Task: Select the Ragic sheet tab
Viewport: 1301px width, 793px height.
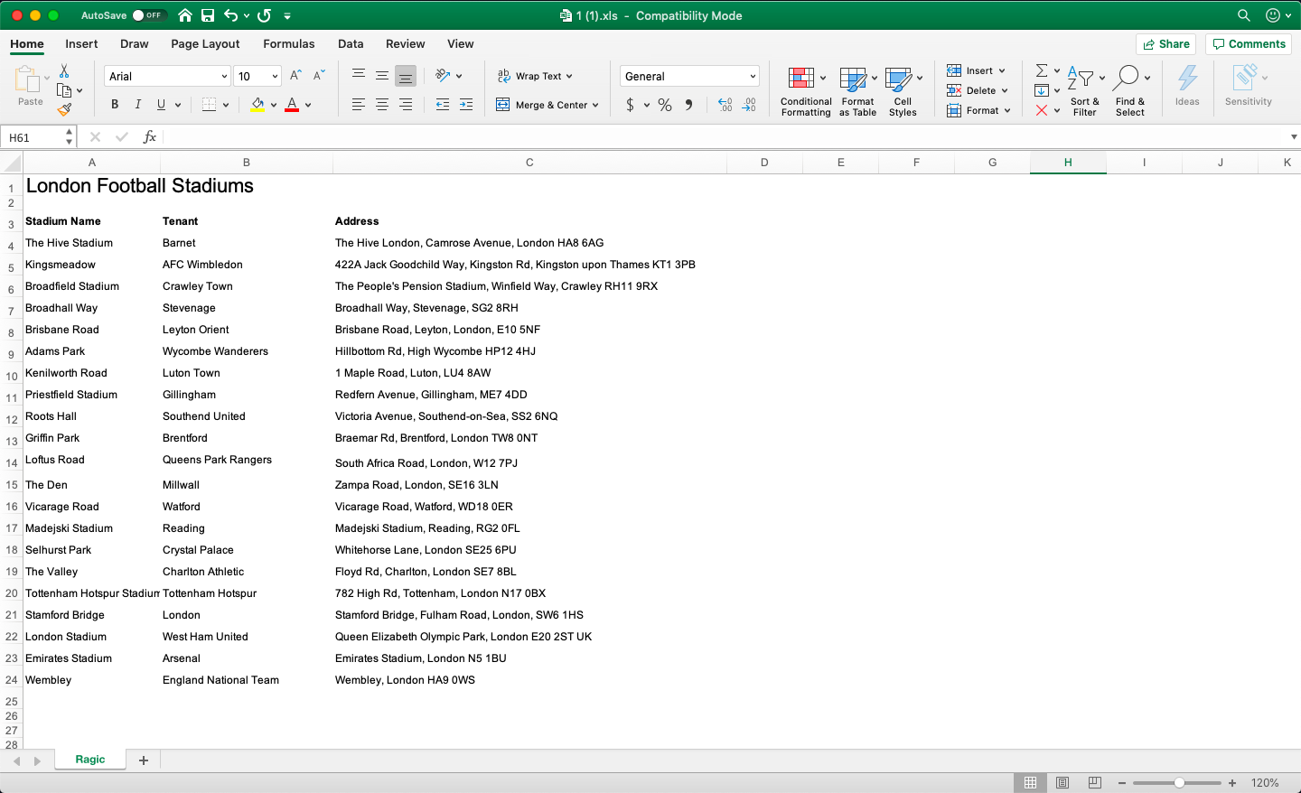Action: pyautogui.click(x=90, y=760)
